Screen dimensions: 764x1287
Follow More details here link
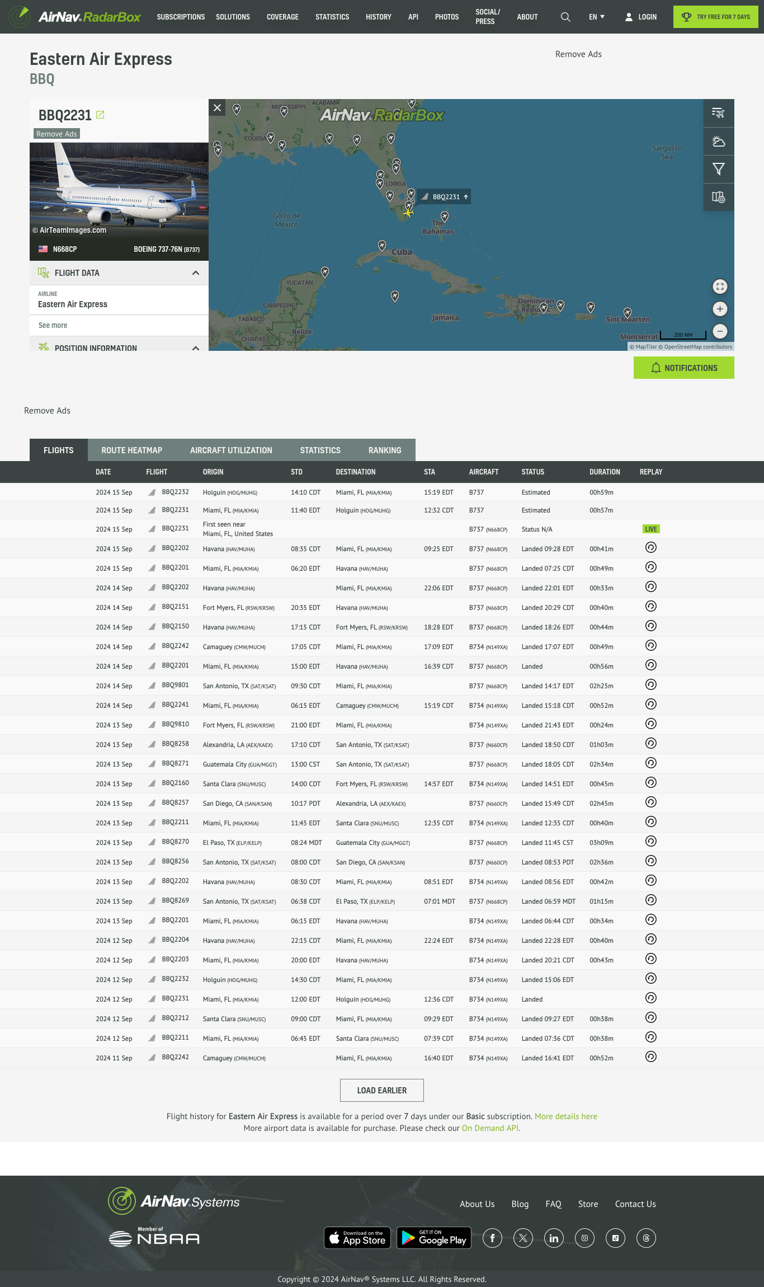pyautogui.click(x=566, y=1116)
